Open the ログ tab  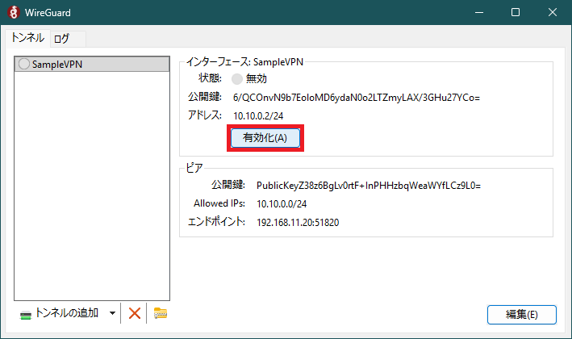62,38
